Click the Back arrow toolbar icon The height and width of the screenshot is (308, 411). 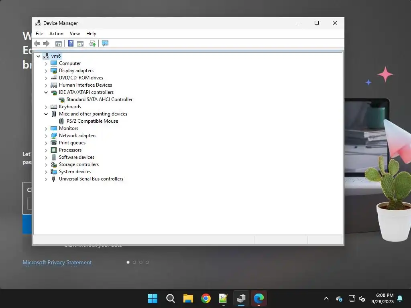tap(37, 43)
